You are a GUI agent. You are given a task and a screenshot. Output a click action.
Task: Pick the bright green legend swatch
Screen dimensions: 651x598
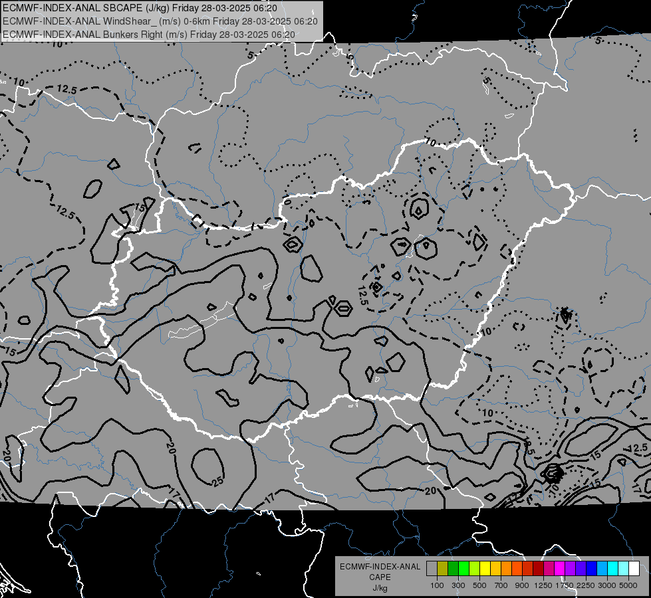pyautogui.click(x=463, y=568)
